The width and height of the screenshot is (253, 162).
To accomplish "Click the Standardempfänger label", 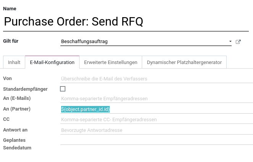I will coord(25,89).
